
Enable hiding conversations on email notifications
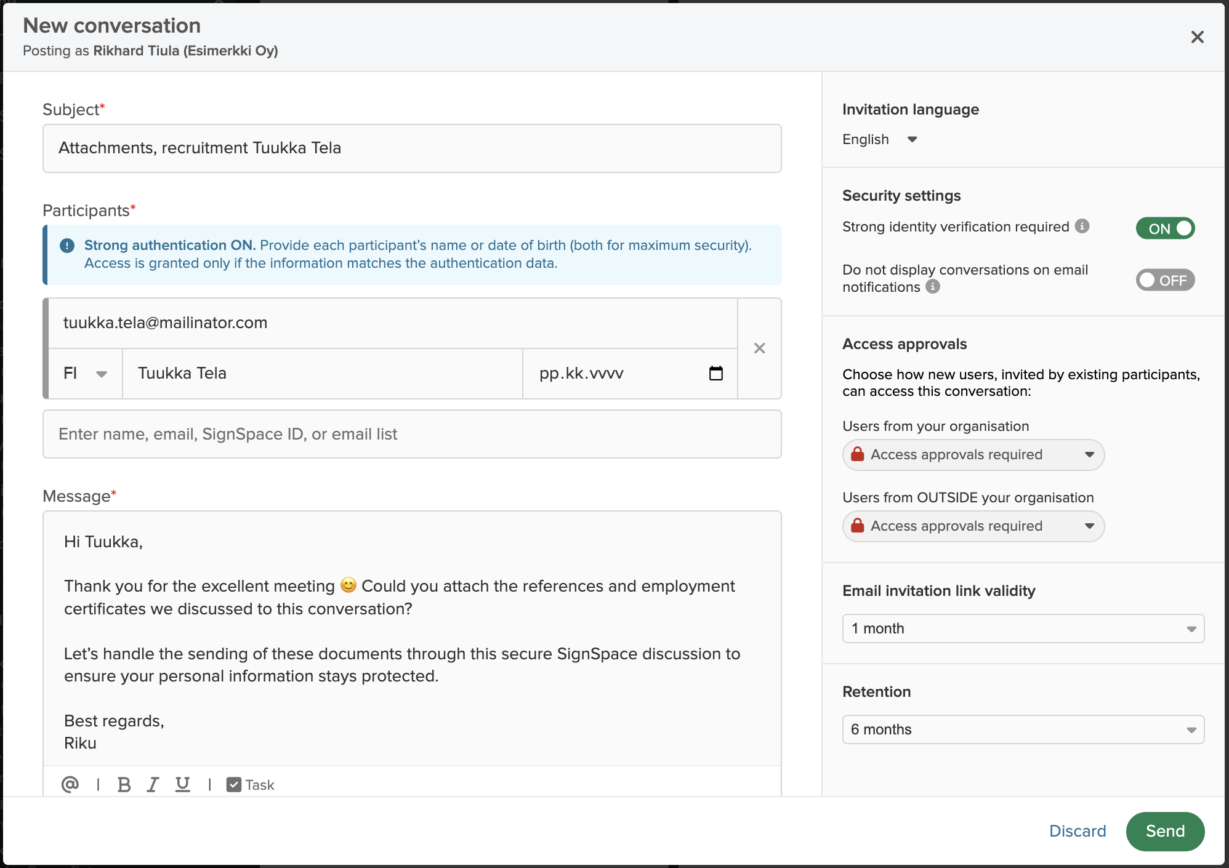coord(1164,280)
